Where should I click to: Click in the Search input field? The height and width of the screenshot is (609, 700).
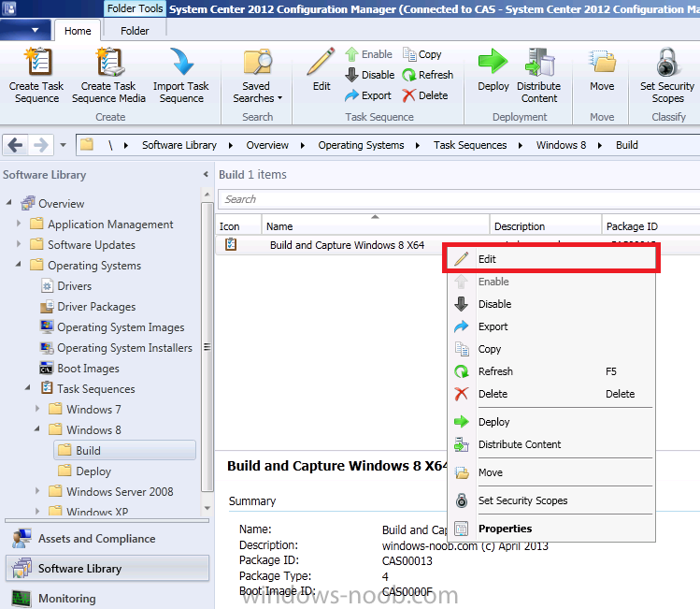point(459,199)
